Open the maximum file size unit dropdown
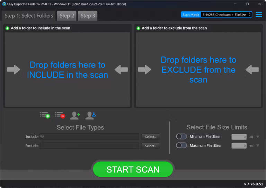The image size is (266, 188). click(x=258, y=146)
